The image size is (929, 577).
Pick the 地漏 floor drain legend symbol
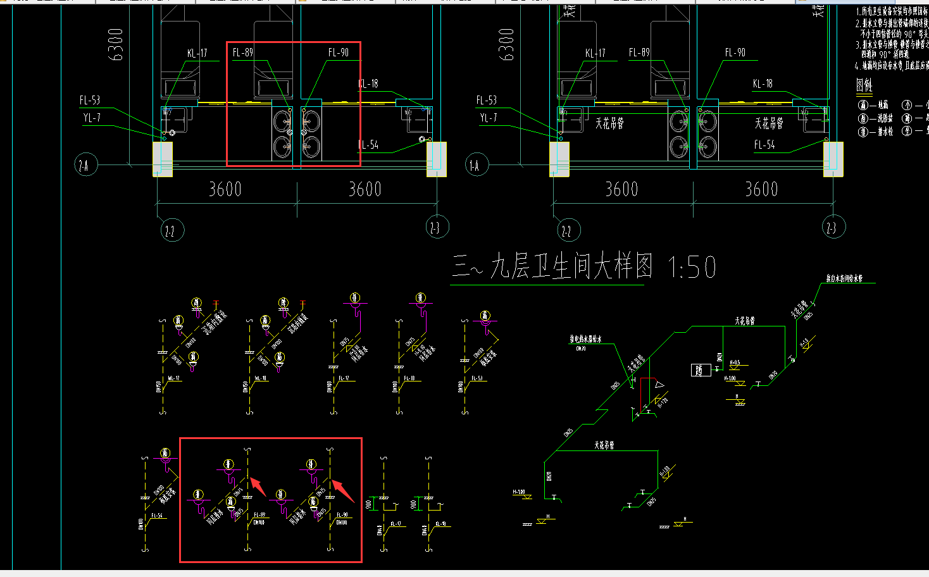point(863,104)
